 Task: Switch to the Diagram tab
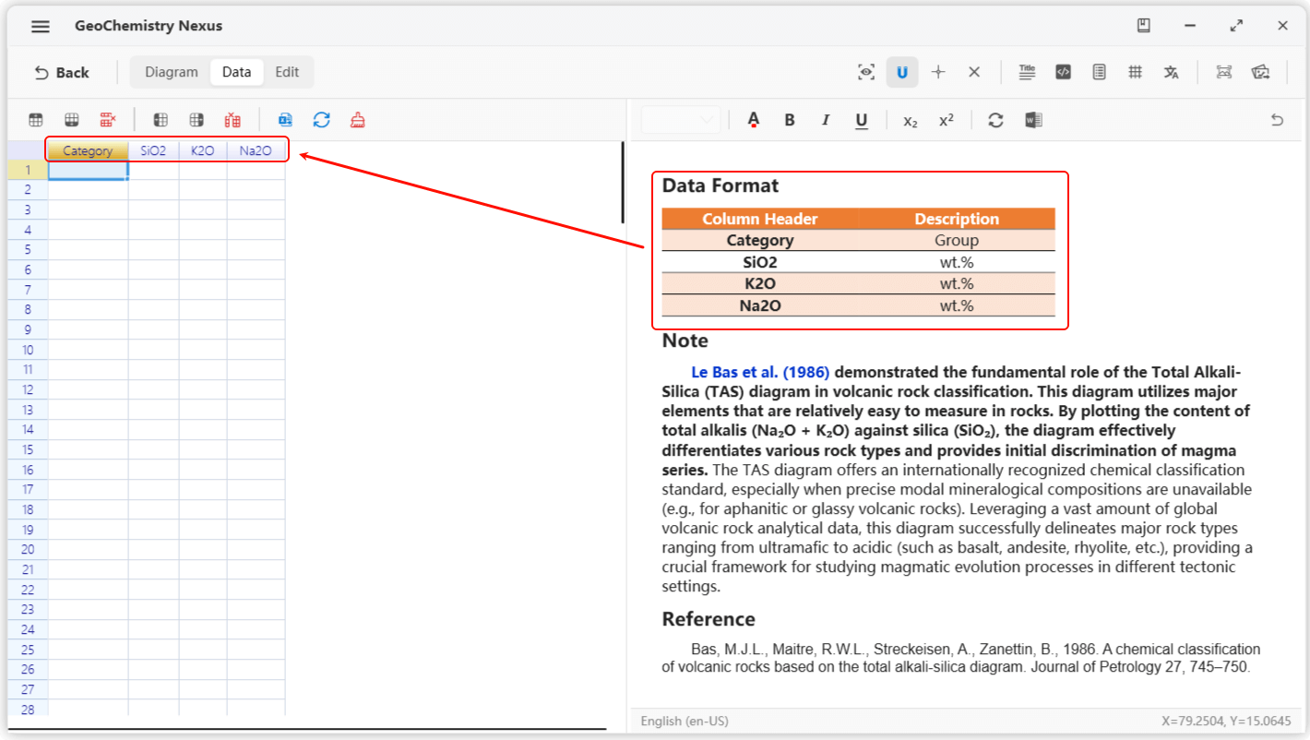click(x=172, y=72)
